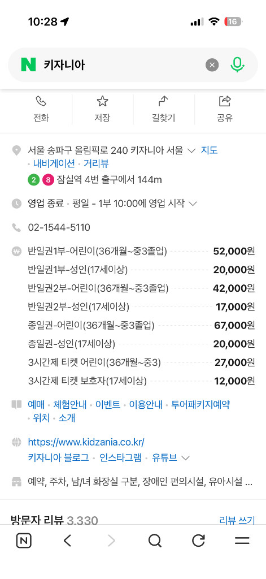
Task: Save place using 저장 star icon
Action: click(x=102, y=110)
